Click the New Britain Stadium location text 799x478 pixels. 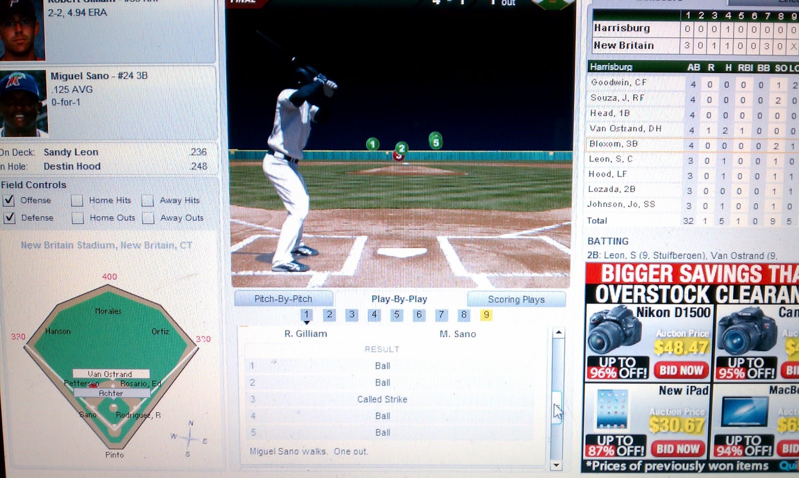click(106, 245)
